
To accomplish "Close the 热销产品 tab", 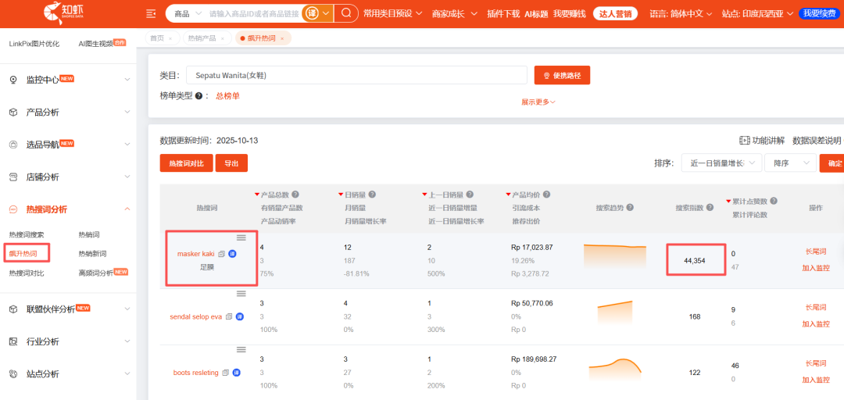I will point(222,38).
